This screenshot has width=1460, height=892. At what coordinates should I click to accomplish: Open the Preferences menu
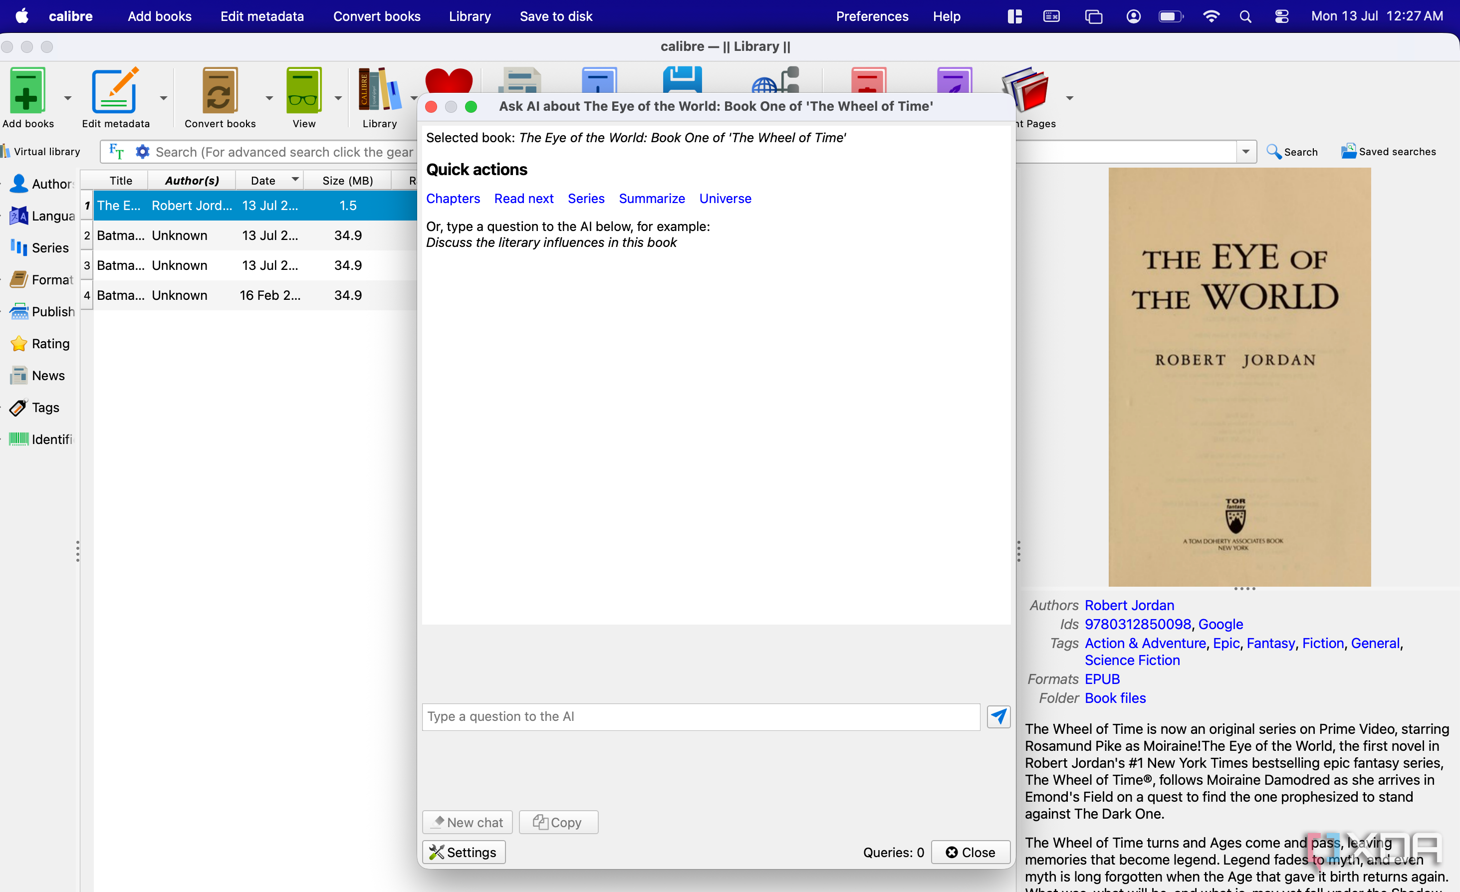872,16
